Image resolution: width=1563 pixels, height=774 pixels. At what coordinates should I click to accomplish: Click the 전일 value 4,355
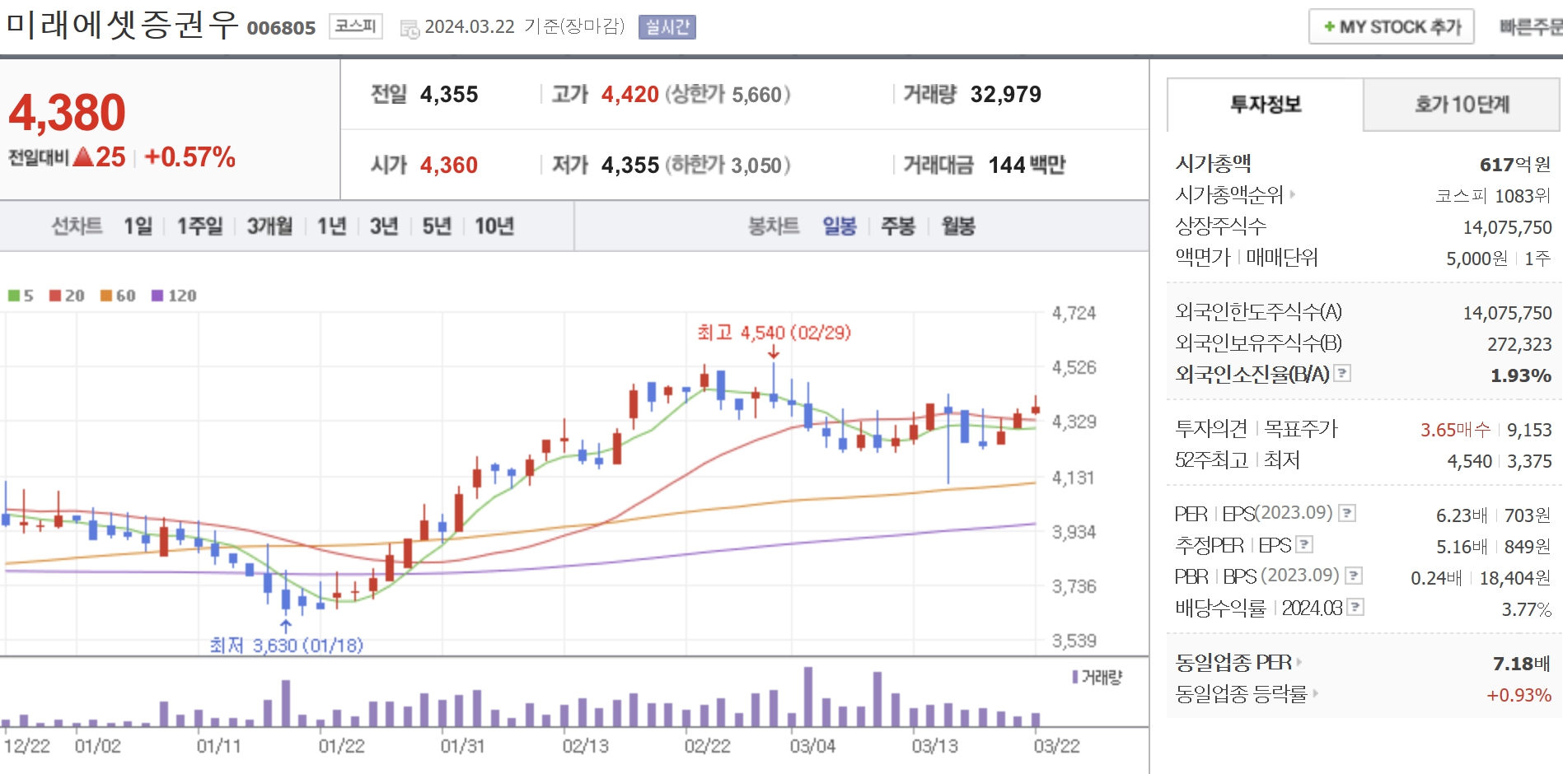click(x=449, y=95)
